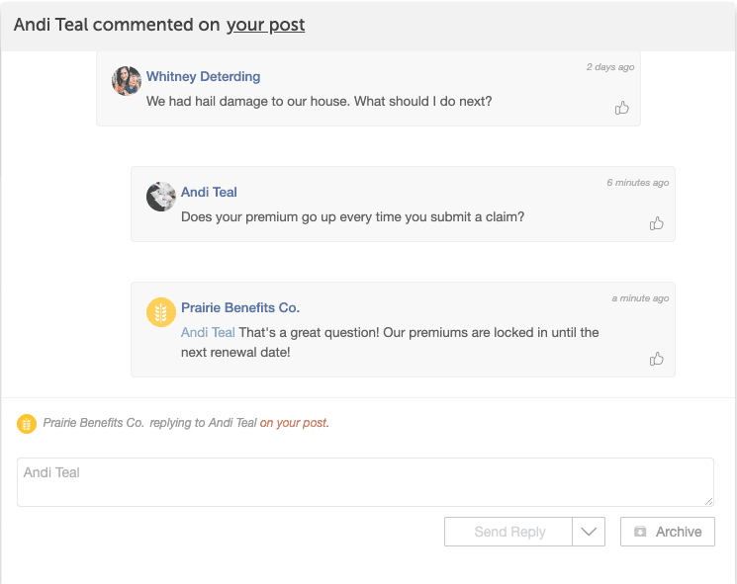737x584 pixels.
Task: Like Whitney Deterding's hail damage comment
Action: [621, 108]
